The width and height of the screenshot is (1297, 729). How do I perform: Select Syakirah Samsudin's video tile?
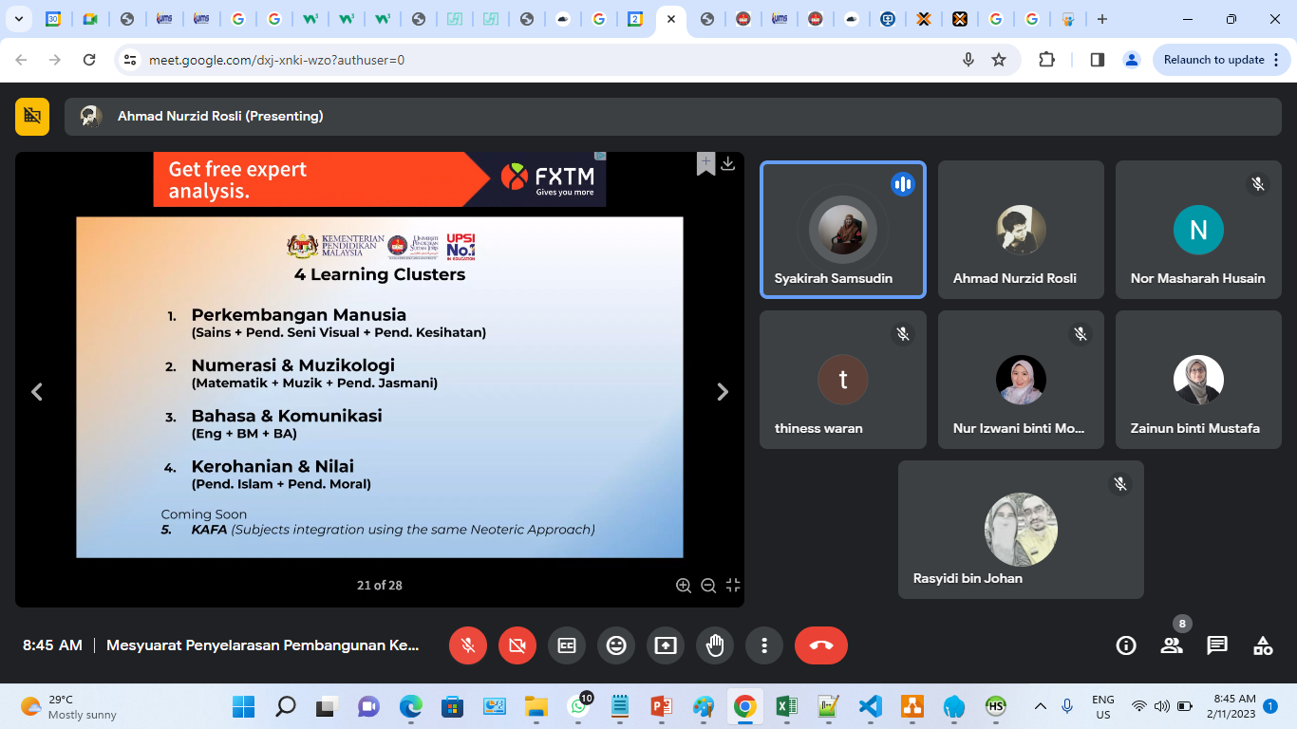[843, 230]
